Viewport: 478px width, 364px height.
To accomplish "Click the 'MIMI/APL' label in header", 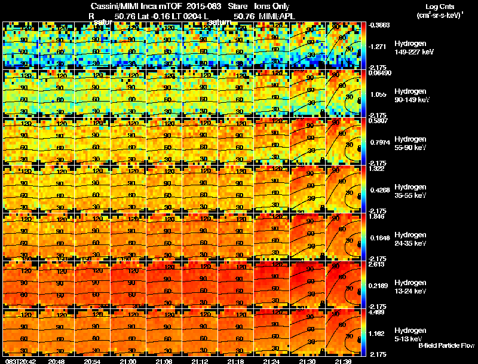I will (277, 17).
